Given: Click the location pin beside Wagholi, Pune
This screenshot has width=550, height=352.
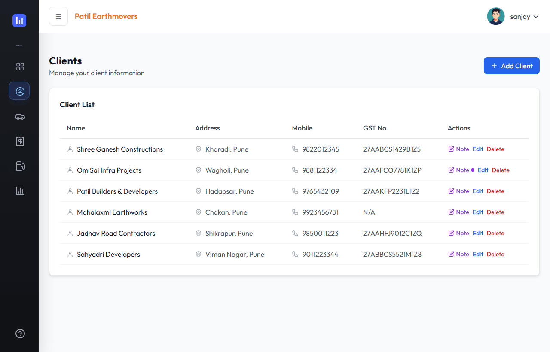Looking at the screenshot, I should coord(199,170).
